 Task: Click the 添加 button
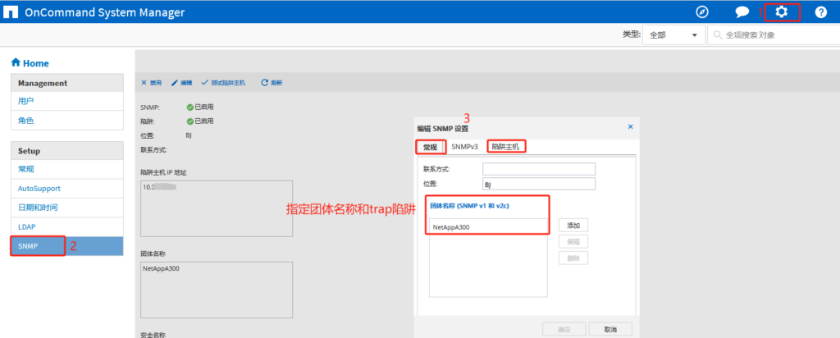coord(573,226)
